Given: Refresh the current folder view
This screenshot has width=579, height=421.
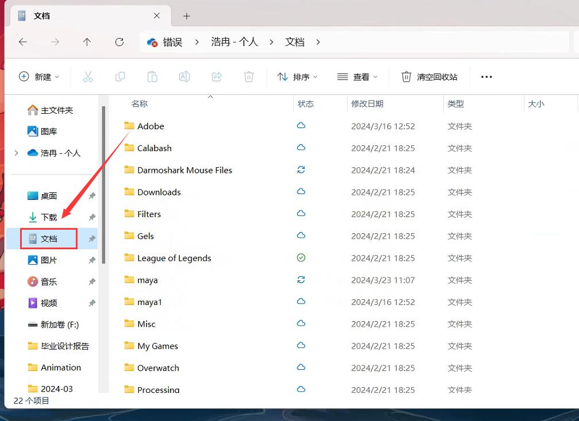Looking at the screenshot, I should (x=119, y=42).
